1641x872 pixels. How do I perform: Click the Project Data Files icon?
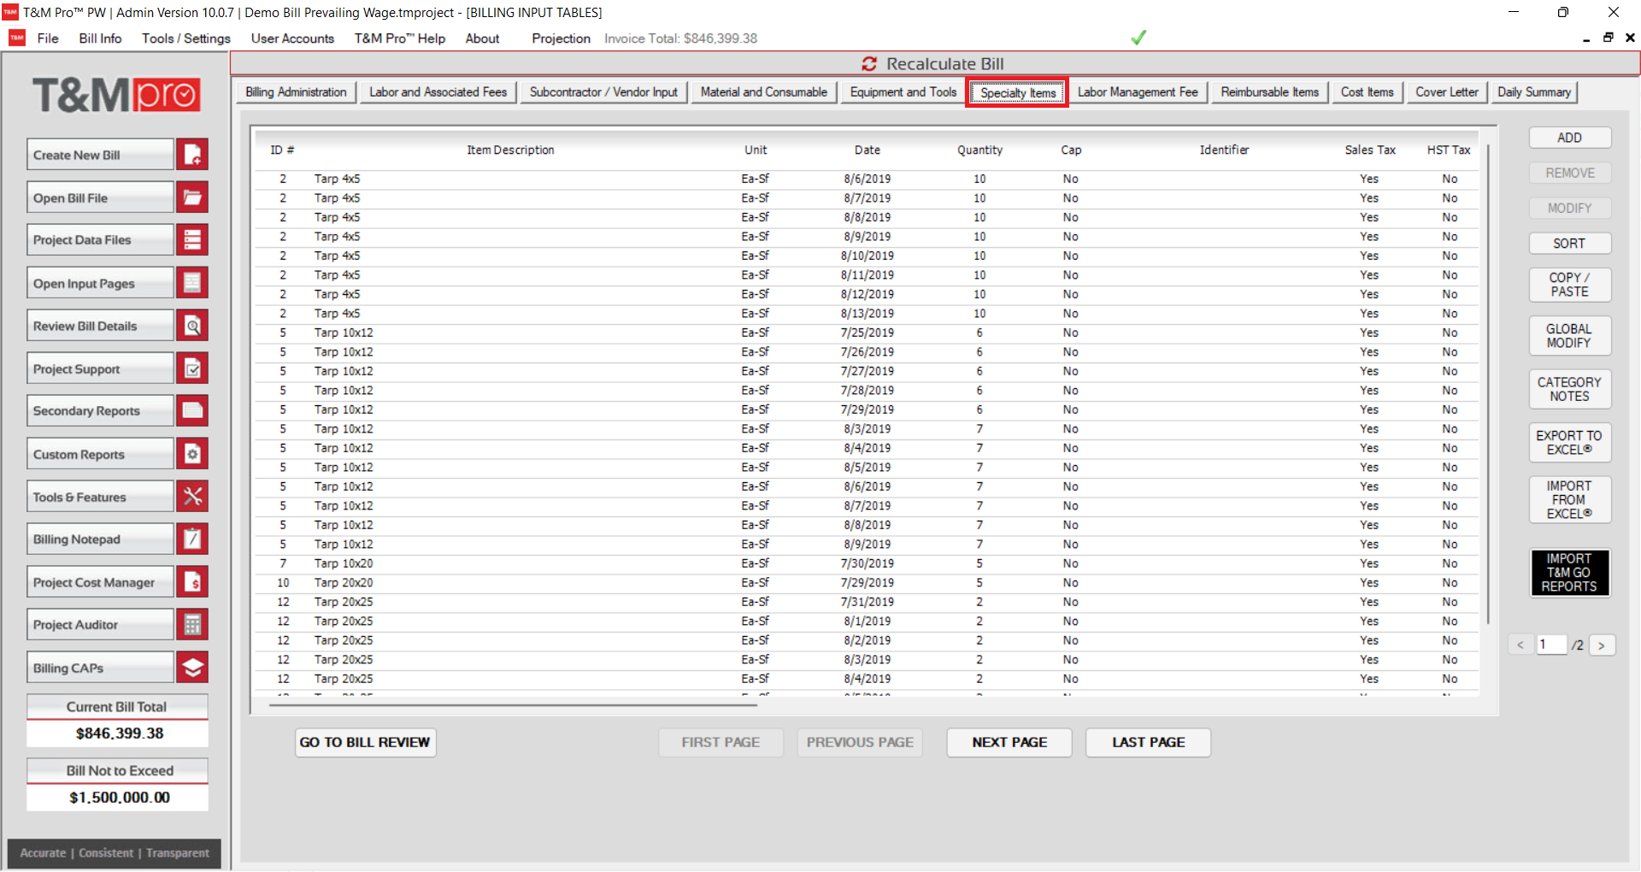(x=192, y=240)
